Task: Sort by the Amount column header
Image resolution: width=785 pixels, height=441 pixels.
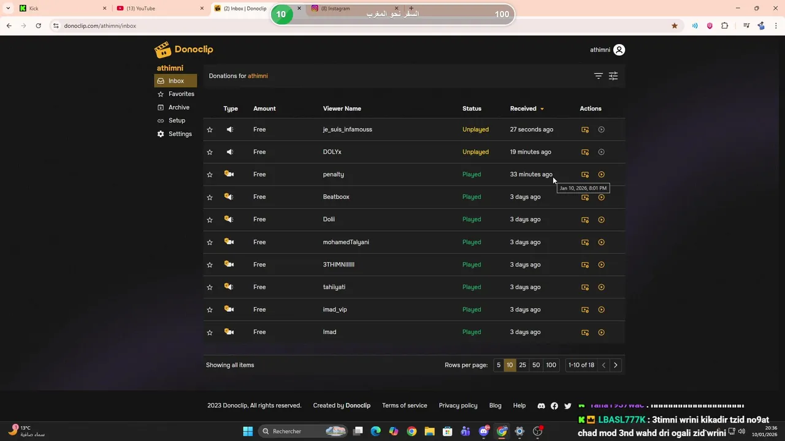Action: (264, 108)
